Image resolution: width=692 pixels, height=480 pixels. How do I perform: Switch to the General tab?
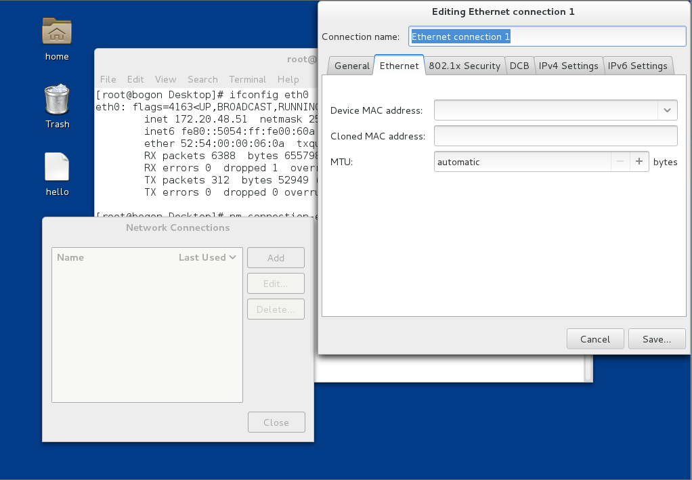click(351, 66)
